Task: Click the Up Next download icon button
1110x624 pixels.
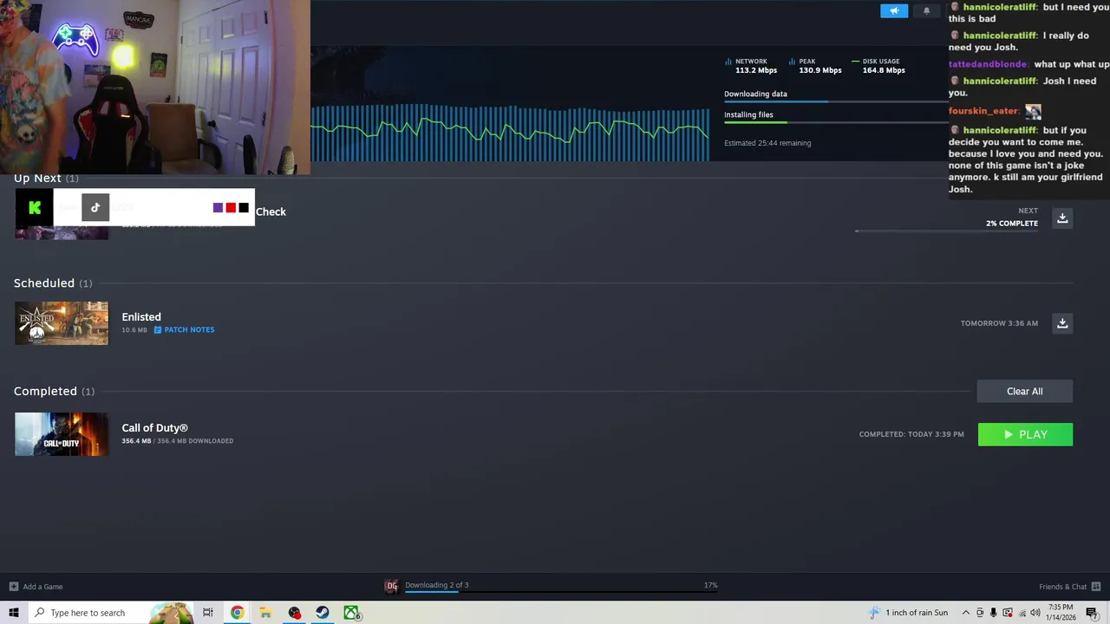Action: coord(1062,218)
